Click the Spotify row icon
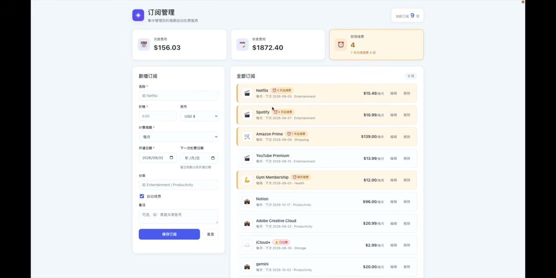The height and width of the screenshot is (278, 556). coord(247,115)
